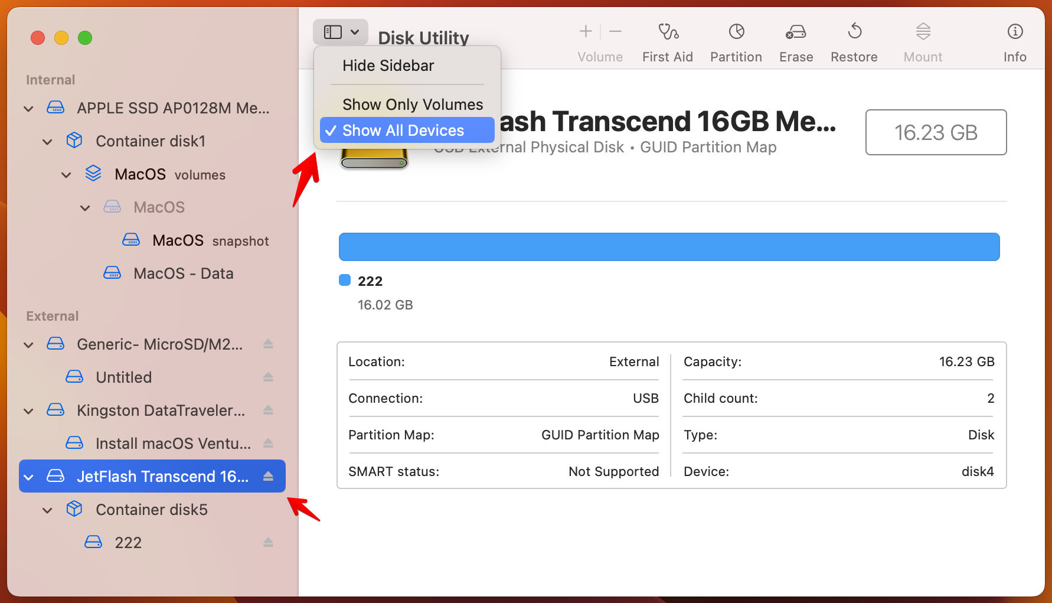The image size is (1052, 603).
Task: Click the Kingston DataTraveler drive icon
Action: point(55,410)
